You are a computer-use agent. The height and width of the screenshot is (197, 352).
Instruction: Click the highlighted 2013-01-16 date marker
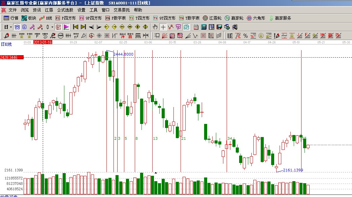[x=43, y=42]
